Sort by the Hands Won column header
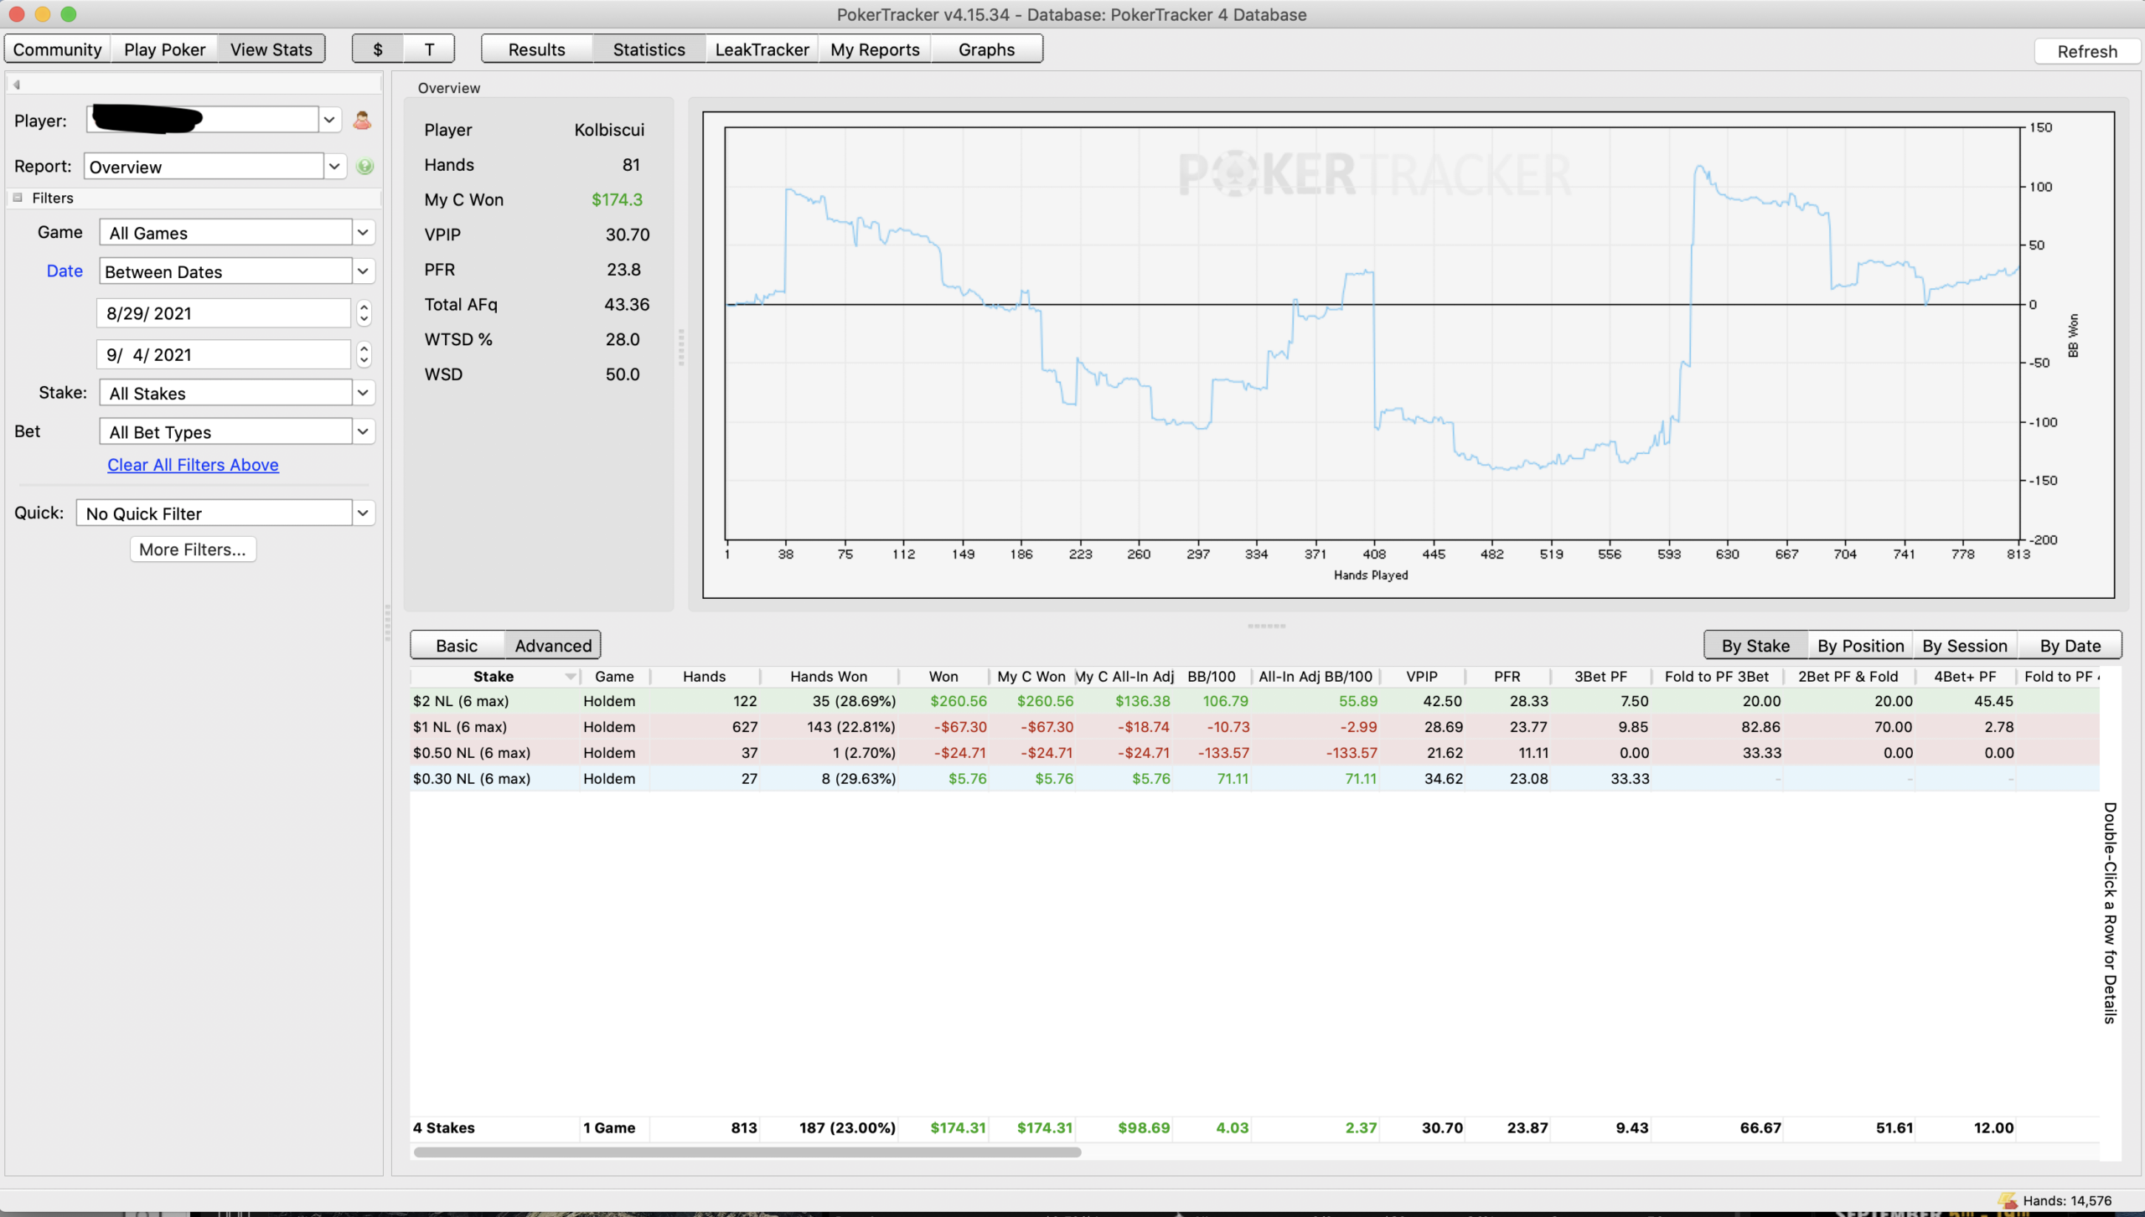2145x1217 pixels. tap(829, 676)
